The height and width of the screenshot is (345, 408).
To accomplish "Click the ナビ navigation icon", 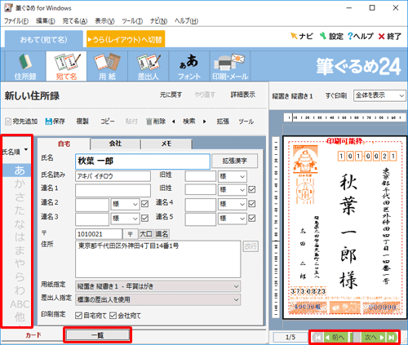I will [302, 36].
